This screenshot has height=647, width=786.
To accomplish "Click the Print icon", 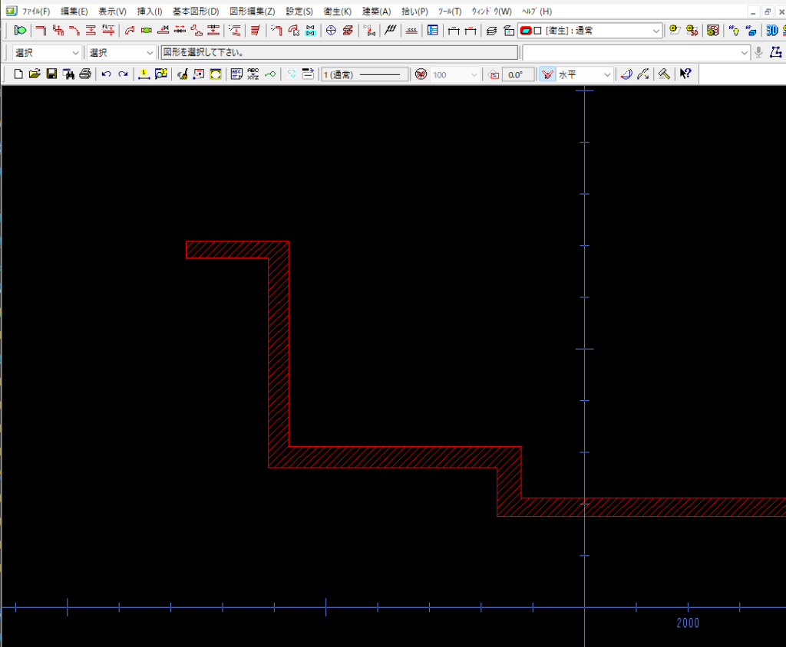I will [85, 74].
